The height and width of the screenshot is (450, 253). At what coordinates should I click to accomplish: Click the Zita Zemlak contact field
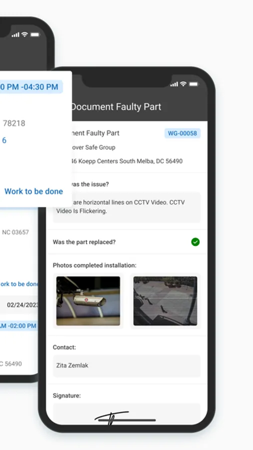tap(127, 365)
